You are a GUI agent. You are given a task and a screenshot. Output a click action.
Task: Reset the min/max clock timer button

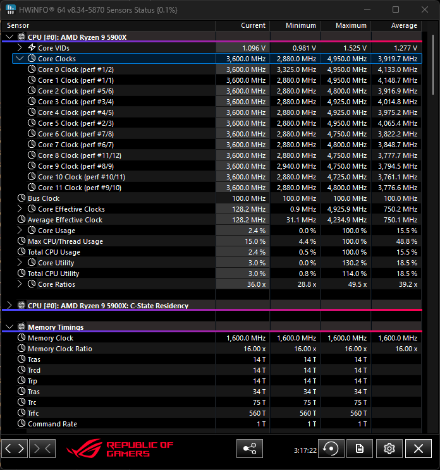331,449
